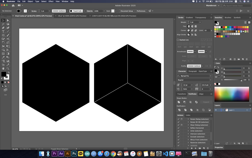Choose the Eyedropper tool
Image resolution: width=252 pixels, height=158 pixels.
coord(3,57)
